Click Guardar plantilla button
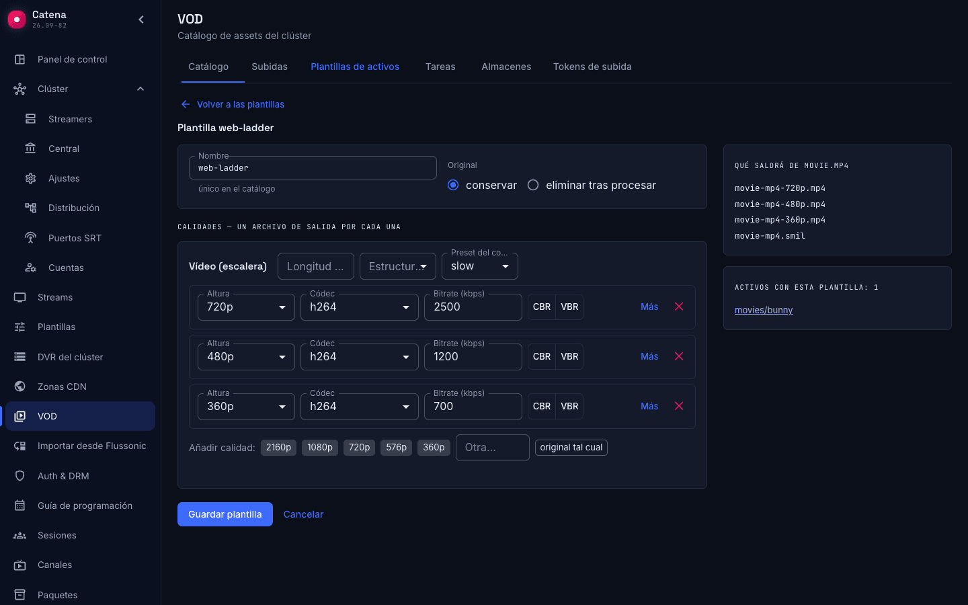968x605 pixels. click(225, 514)
